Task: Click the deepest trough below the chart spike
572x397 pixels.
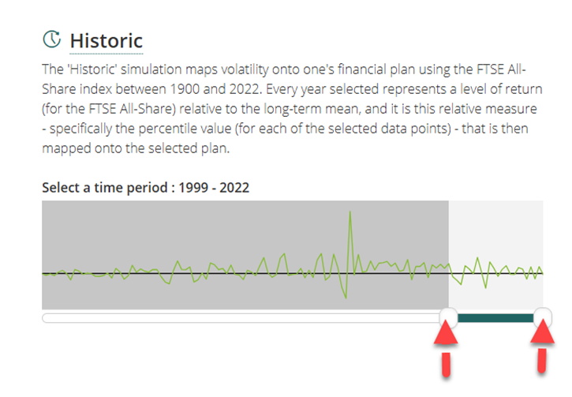Action: 346,296
